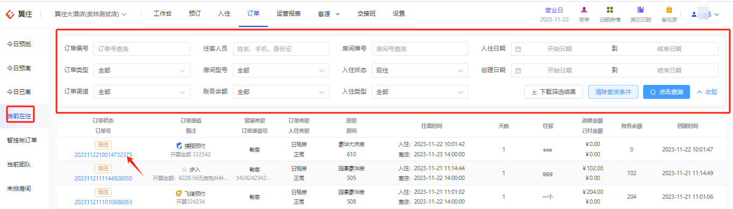Open order 2023112111144926050
733x209 pixels.
click(103, 178)
